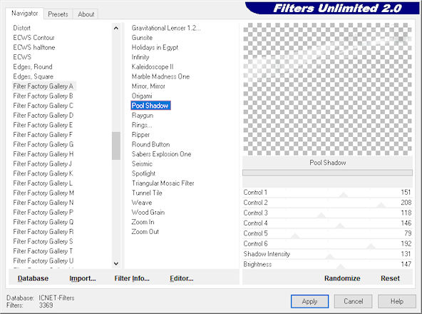Open the About tab
This screenshot has height=314, width=422.
pyautogui.click(x=86, y=14)
